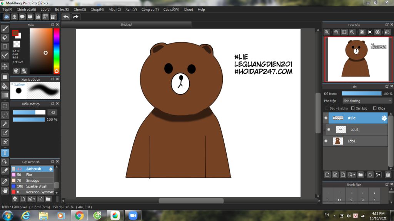Select the Eraser tool
This screenshot has width=394, height=221.
(x=5, y=37)
